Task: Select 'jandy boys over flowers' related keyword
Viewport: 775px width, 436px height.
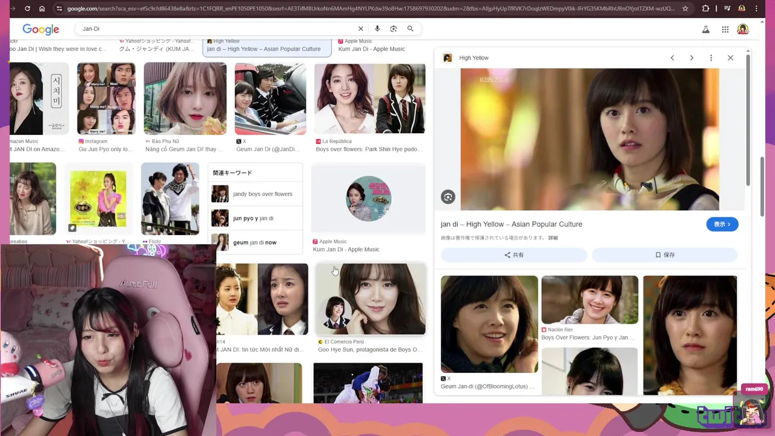Action: [255, 194]
